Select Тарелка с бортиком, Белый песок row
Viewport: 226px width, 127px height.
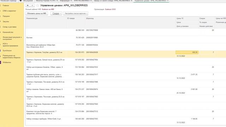tap(126, 61)
